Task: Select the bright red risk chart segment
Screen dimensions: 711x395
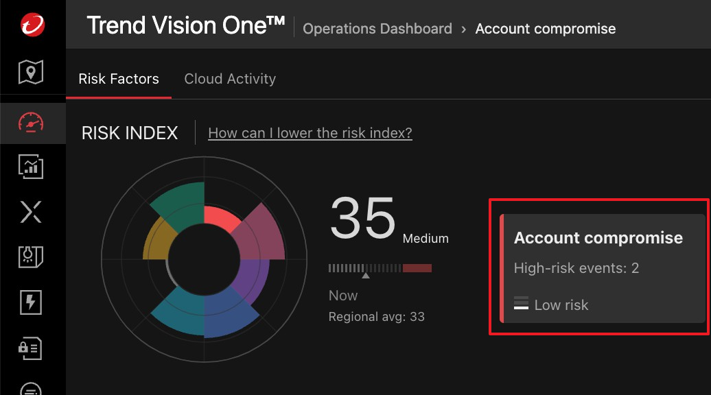Action: click(221, 219)
